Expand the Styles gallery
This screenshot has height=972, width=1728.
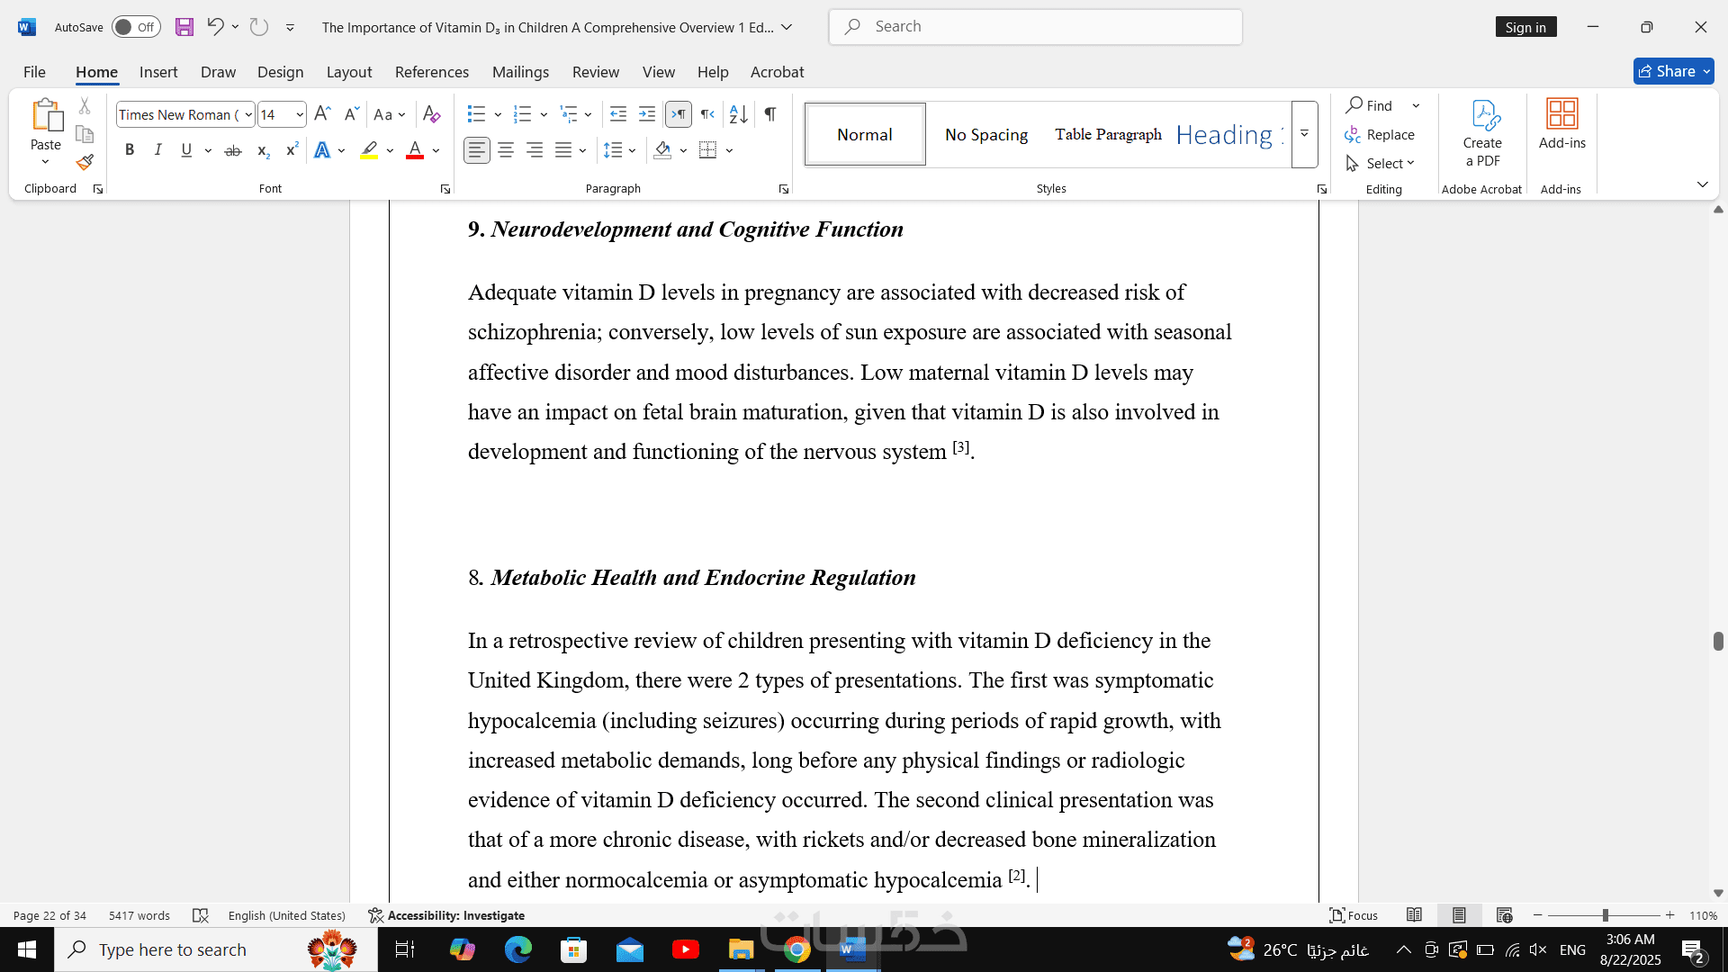pos(1304,134)
